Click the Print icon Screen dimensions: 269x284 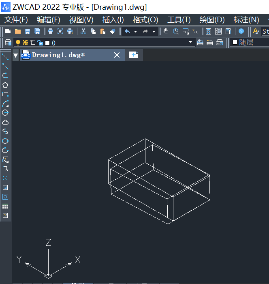tap(50, 31)
